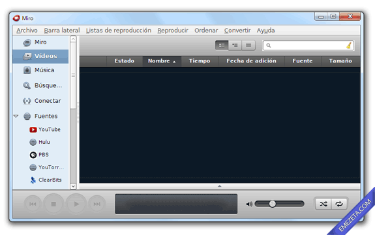375x235 pixels.
Task: Open the Miro guide in the sidebar
Action: (40, 42)
